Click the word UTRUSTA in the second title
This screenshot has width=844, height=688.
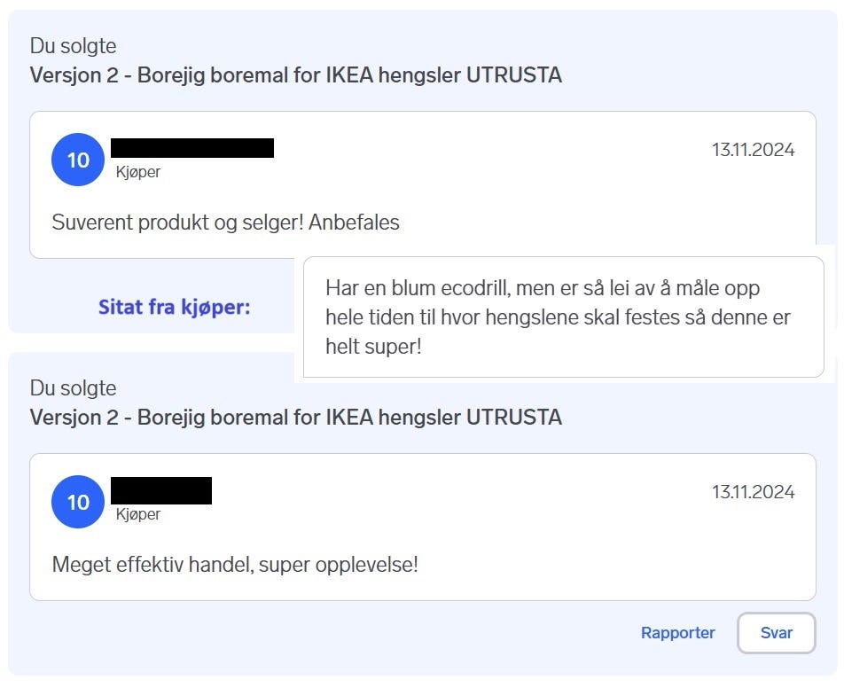click(x=514, y=418)
